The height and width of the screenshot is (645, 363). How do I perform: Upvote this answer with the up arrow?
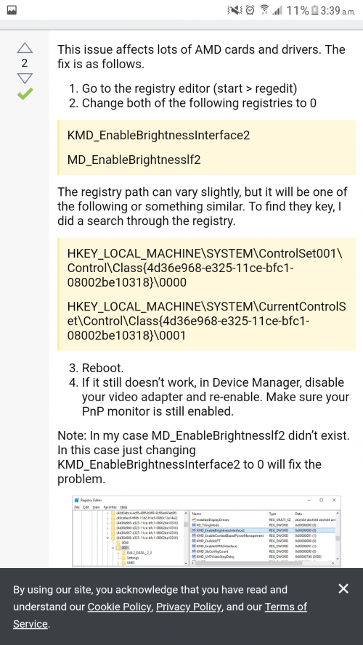(x=25, y=49)
